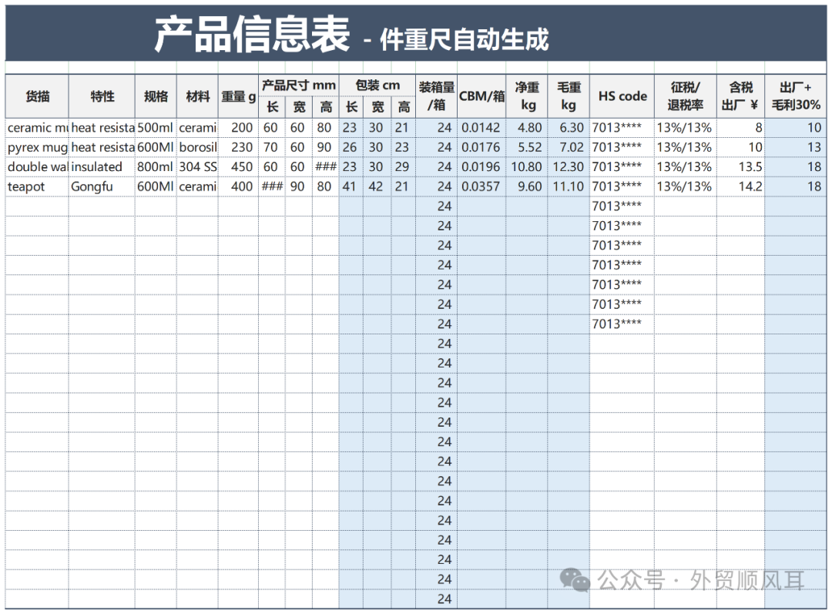832x614 pixels.
Task: Select the CBM value 0.0357 cell
Action: click(481, 186)
